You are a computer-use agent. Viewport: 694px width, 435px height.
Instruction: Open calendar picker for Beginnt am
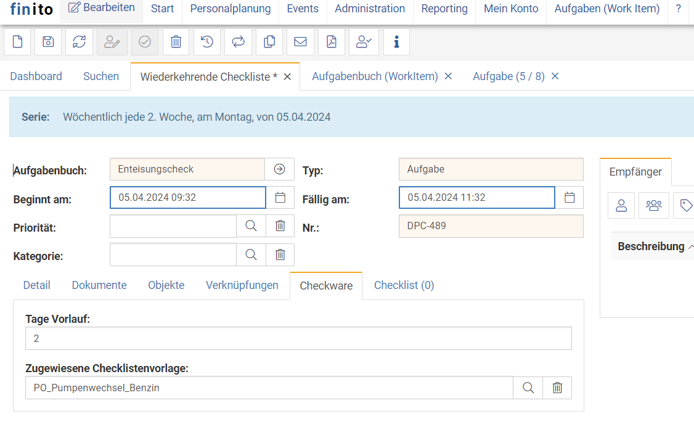pos(280,198)
